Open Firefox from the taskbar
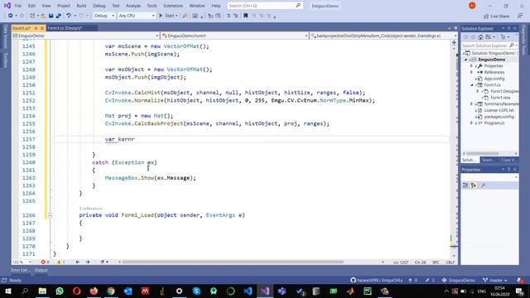This screenshot has width=530, height=298. (x=94, y=291)
